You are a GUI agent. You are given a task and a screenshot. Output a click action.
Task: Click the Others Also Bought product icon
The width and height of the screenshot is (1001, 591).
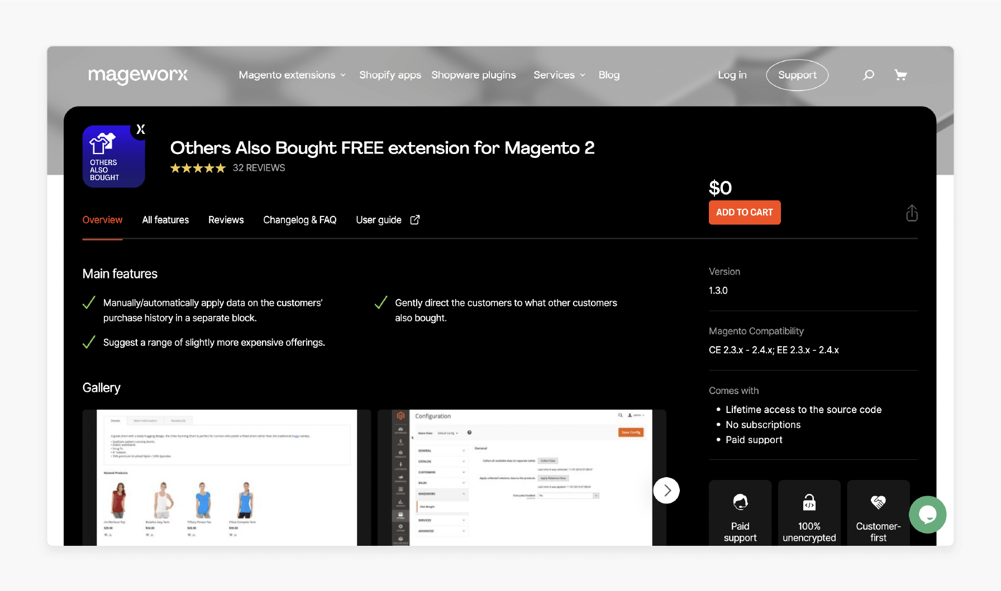pos(114,156)
